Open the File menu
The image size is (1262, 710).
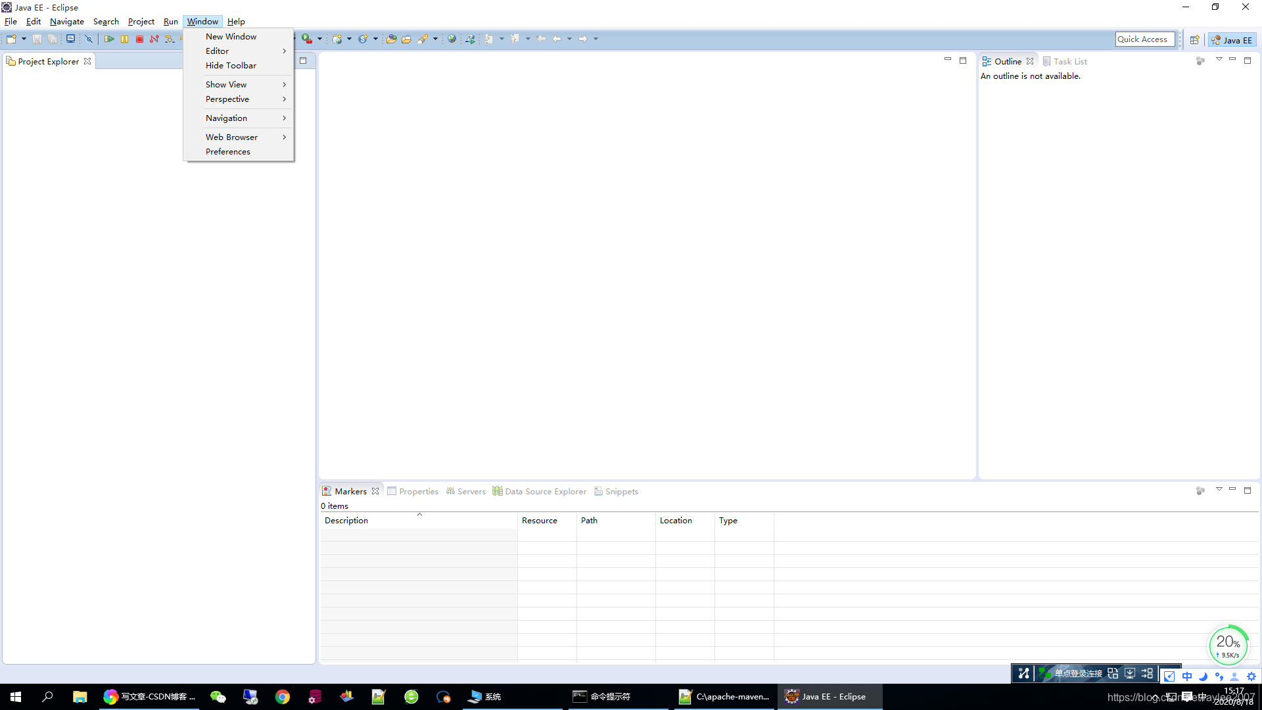(x=11, y=22)
